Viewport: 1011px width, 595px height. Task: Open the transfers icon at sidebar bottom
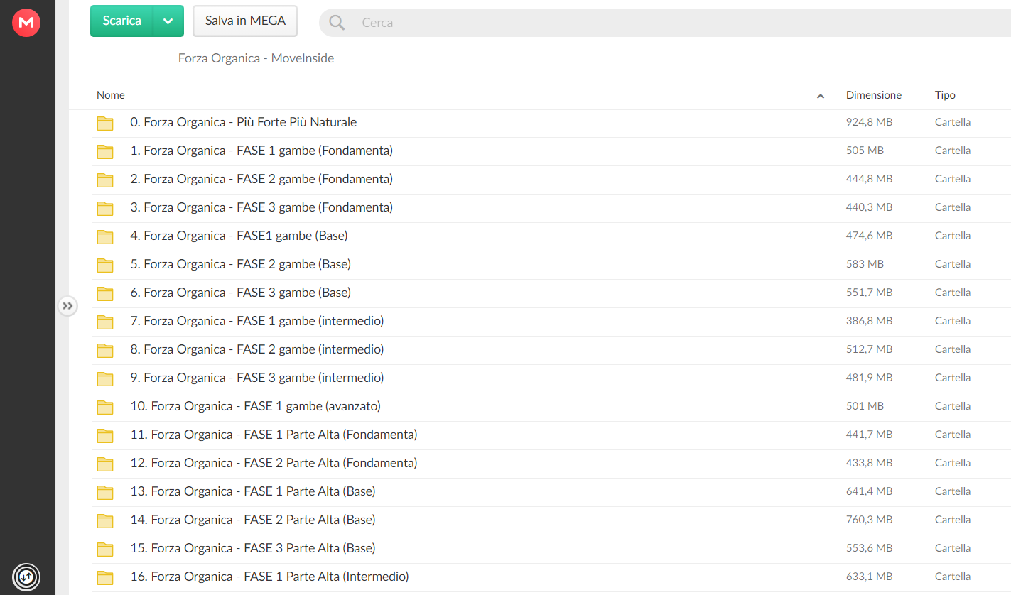coord(26,576)
